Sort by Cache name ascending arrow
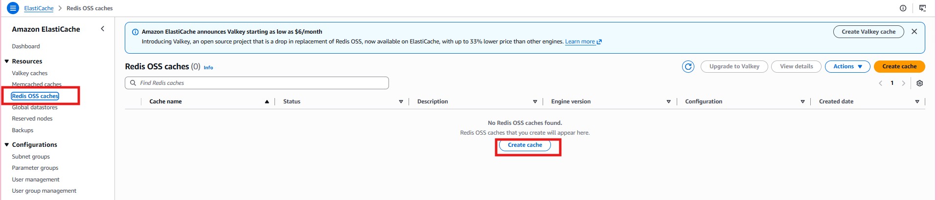937x200 pixels. 267,101
